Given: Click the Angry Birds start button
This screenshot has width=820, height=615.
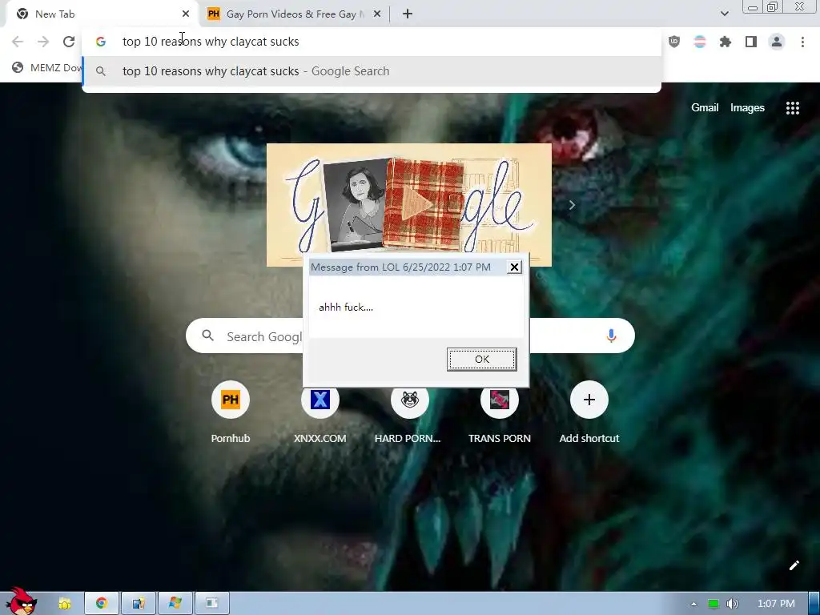Looking at the screenshot, I should (x=21, y=601).
